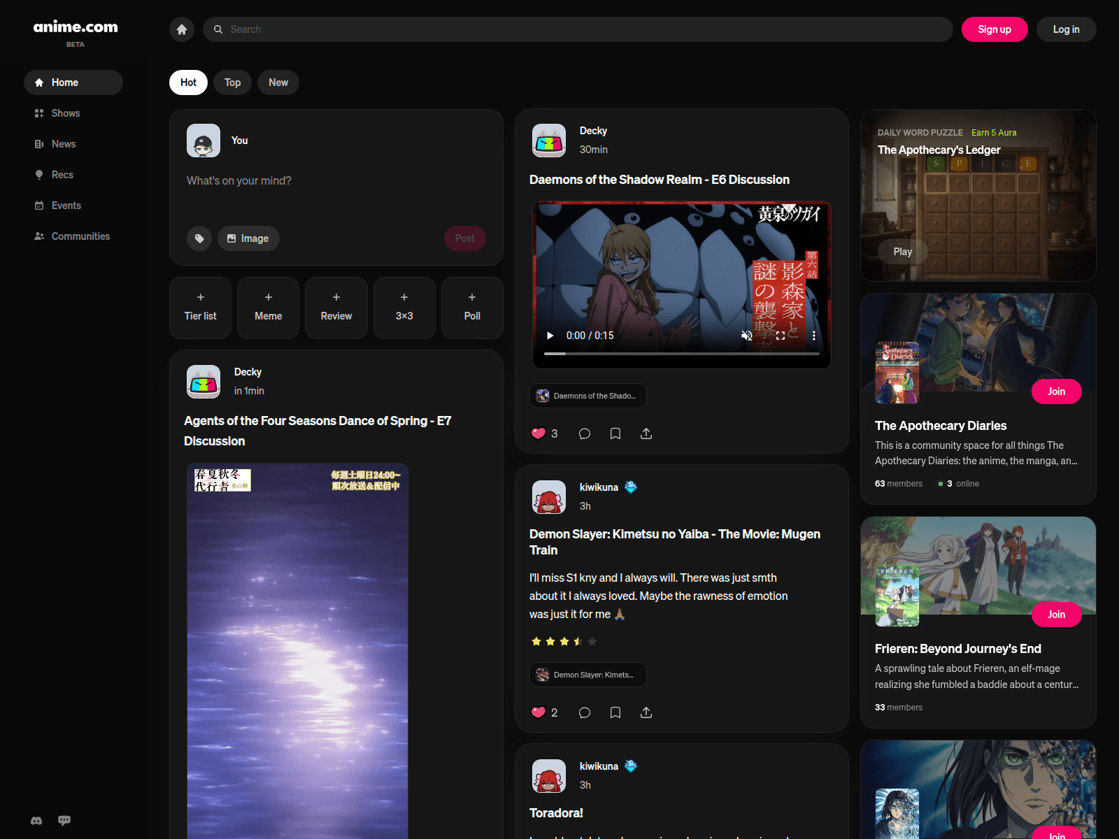Open Agents of the Four Seasons E7 Discussion title
1119x839 pixels.
[x=318, y=431]
